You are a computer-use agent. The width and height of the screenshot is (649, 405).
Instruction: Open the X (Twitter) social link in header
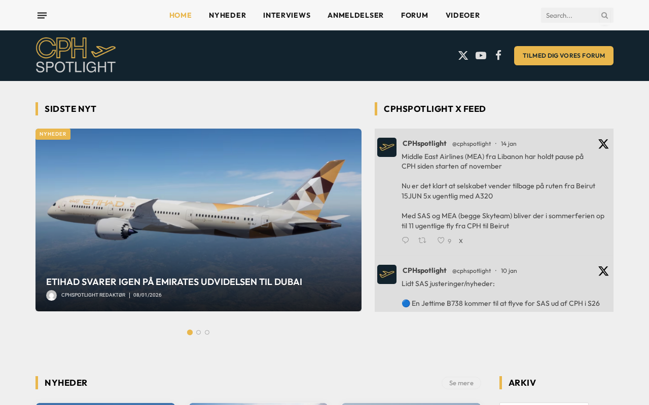click(463, 56)
